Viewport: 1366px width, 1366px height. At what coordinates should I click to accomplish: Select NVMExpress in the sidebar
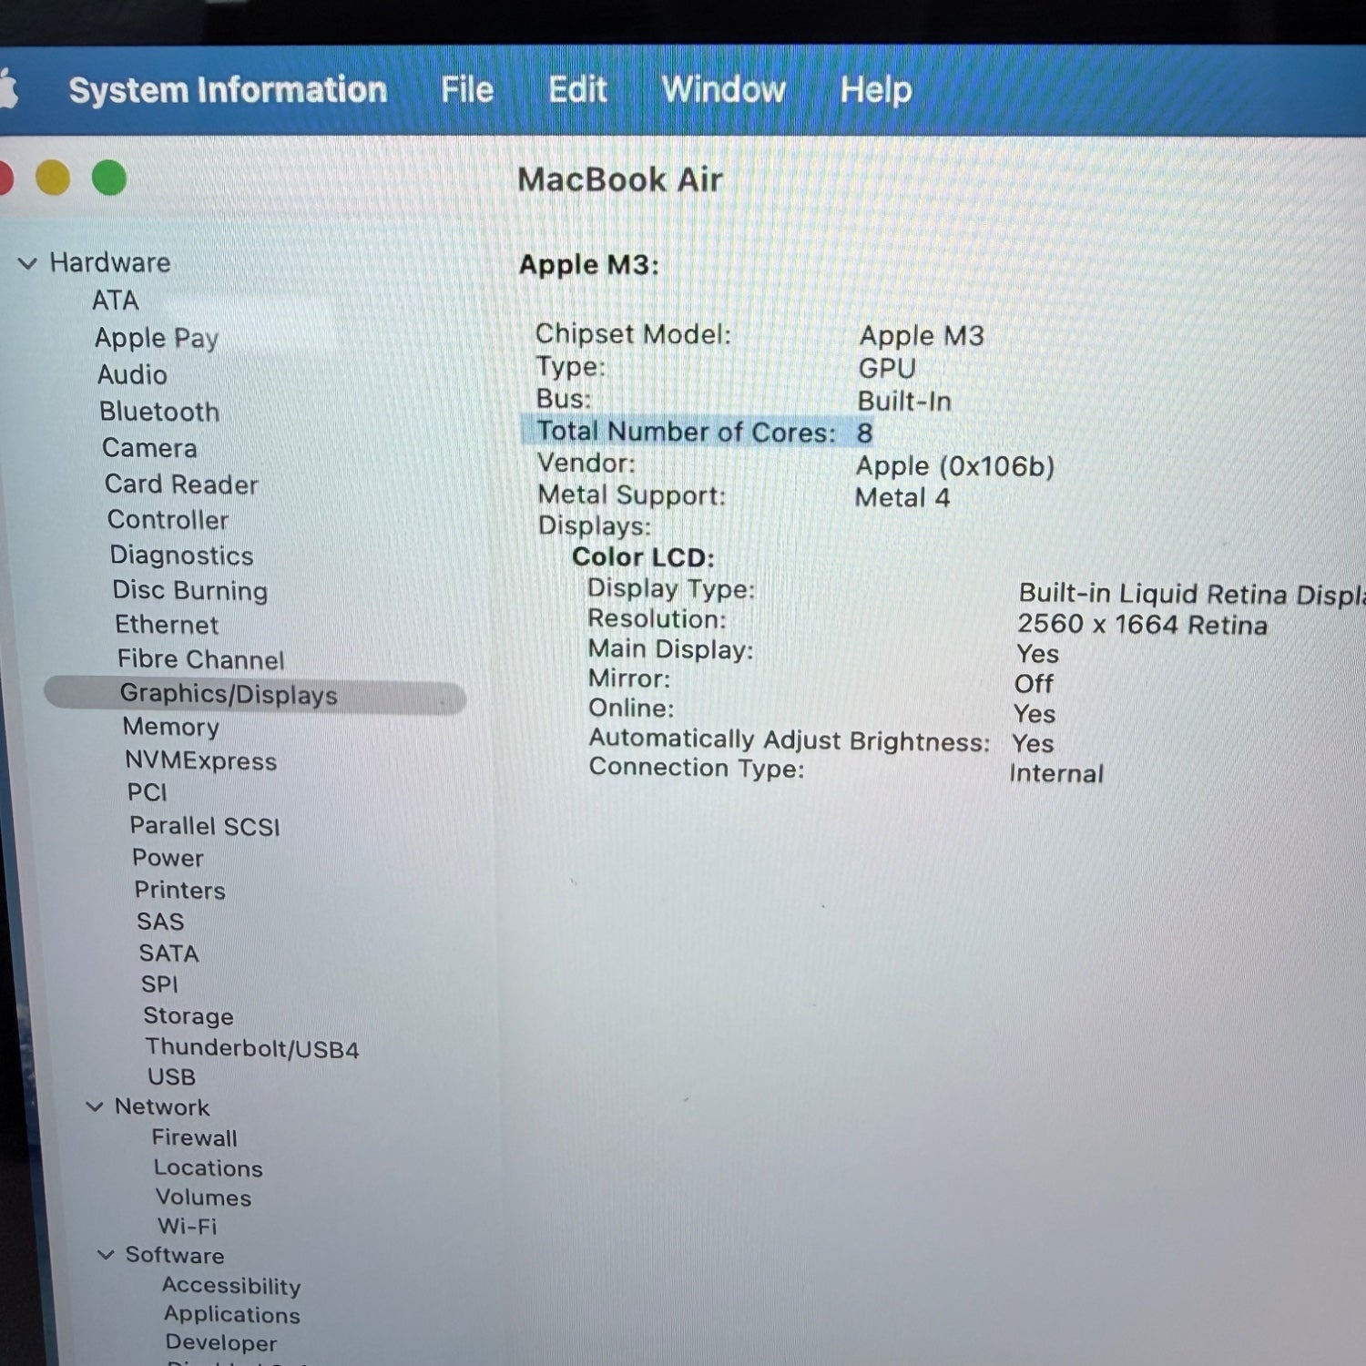click(x=200, y=760)
